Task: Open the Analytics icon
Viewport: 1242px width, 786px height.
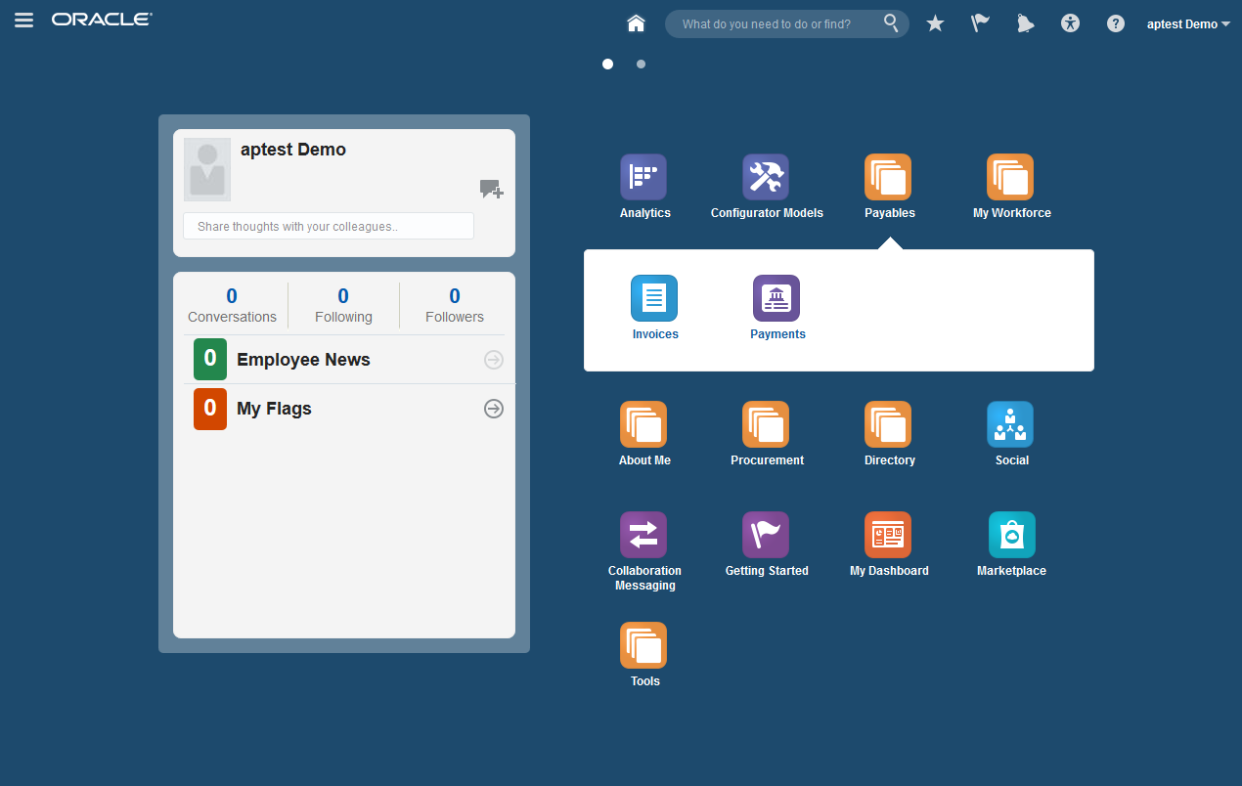Action: point(643,177)
